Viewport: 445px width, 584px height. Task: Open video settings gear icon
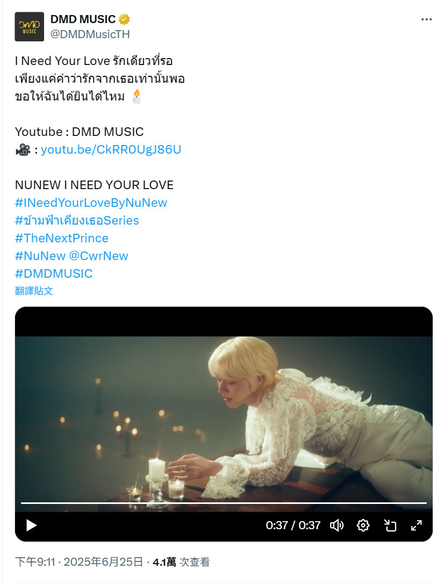pyautogui.click(x=363, y=525)
